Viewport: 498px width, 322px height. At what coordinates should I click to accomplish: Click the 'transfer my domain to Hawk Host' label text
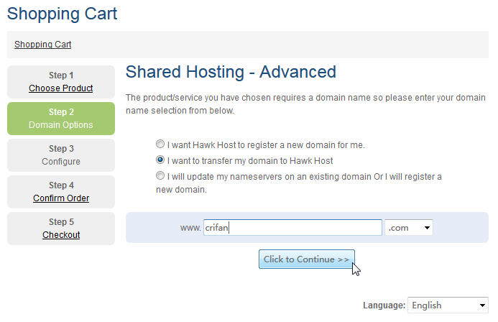(x=250, y=160)
